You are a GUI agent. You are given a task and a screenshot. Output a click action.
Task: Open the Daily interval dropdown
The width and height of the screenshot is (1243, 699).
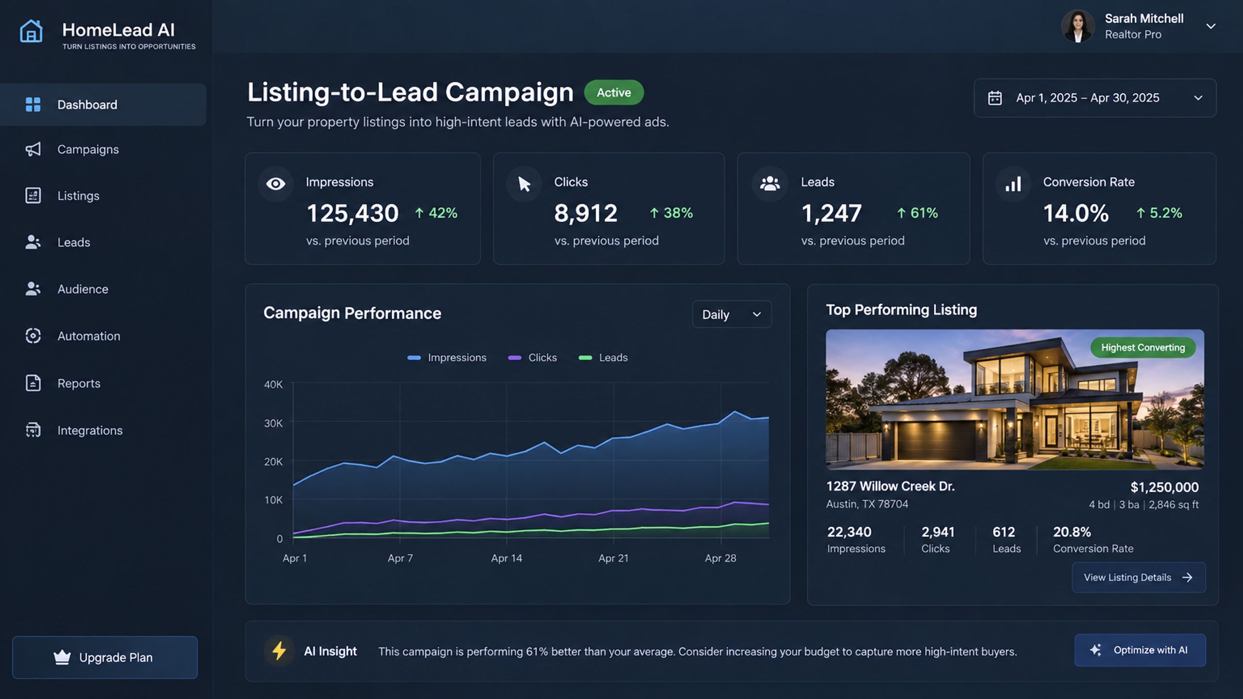pyautogui.click(x=732, y=314)
